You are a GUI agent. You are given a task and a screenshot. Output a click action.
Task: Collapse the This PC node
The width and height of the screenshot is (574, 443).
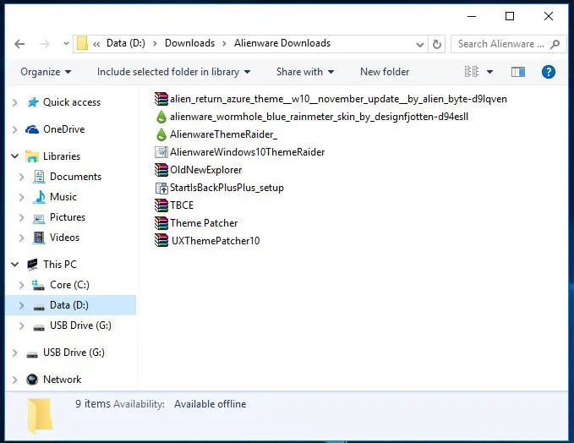coord(14,265)
